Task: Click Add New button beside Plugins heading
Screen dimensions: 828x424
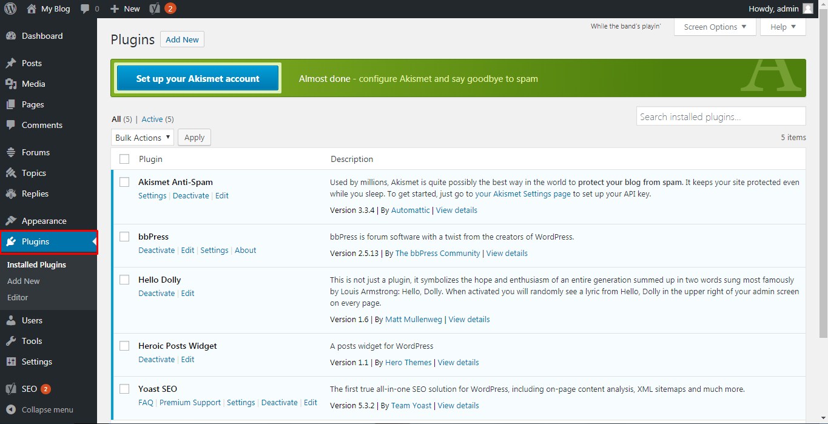Action: (x=182, y=39)
